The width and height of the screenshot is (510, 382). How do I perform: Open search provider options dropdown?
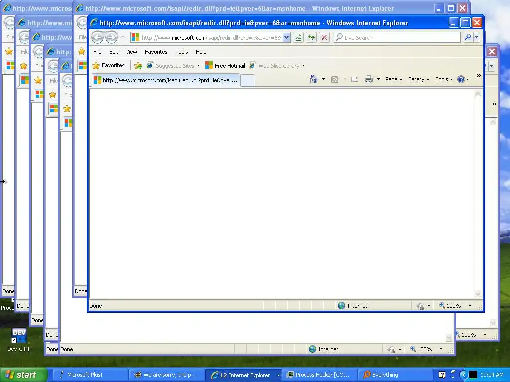click(477, 38)
